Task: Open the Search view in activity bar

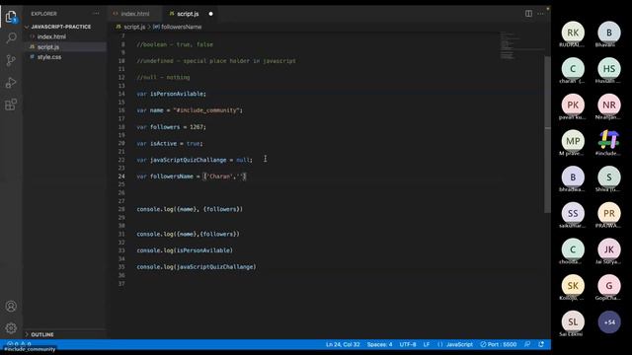Action: pyautogui.click(x=11, y=38)
